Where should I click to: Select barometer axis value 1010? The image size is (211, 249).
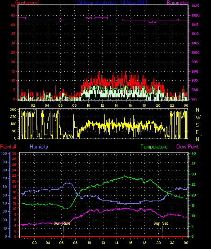[x=195, y=34]
